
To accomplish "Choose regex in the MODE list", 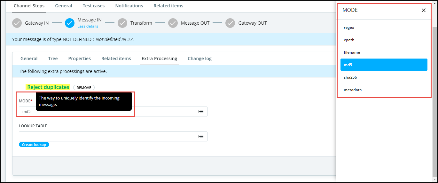I will point(384,28).
